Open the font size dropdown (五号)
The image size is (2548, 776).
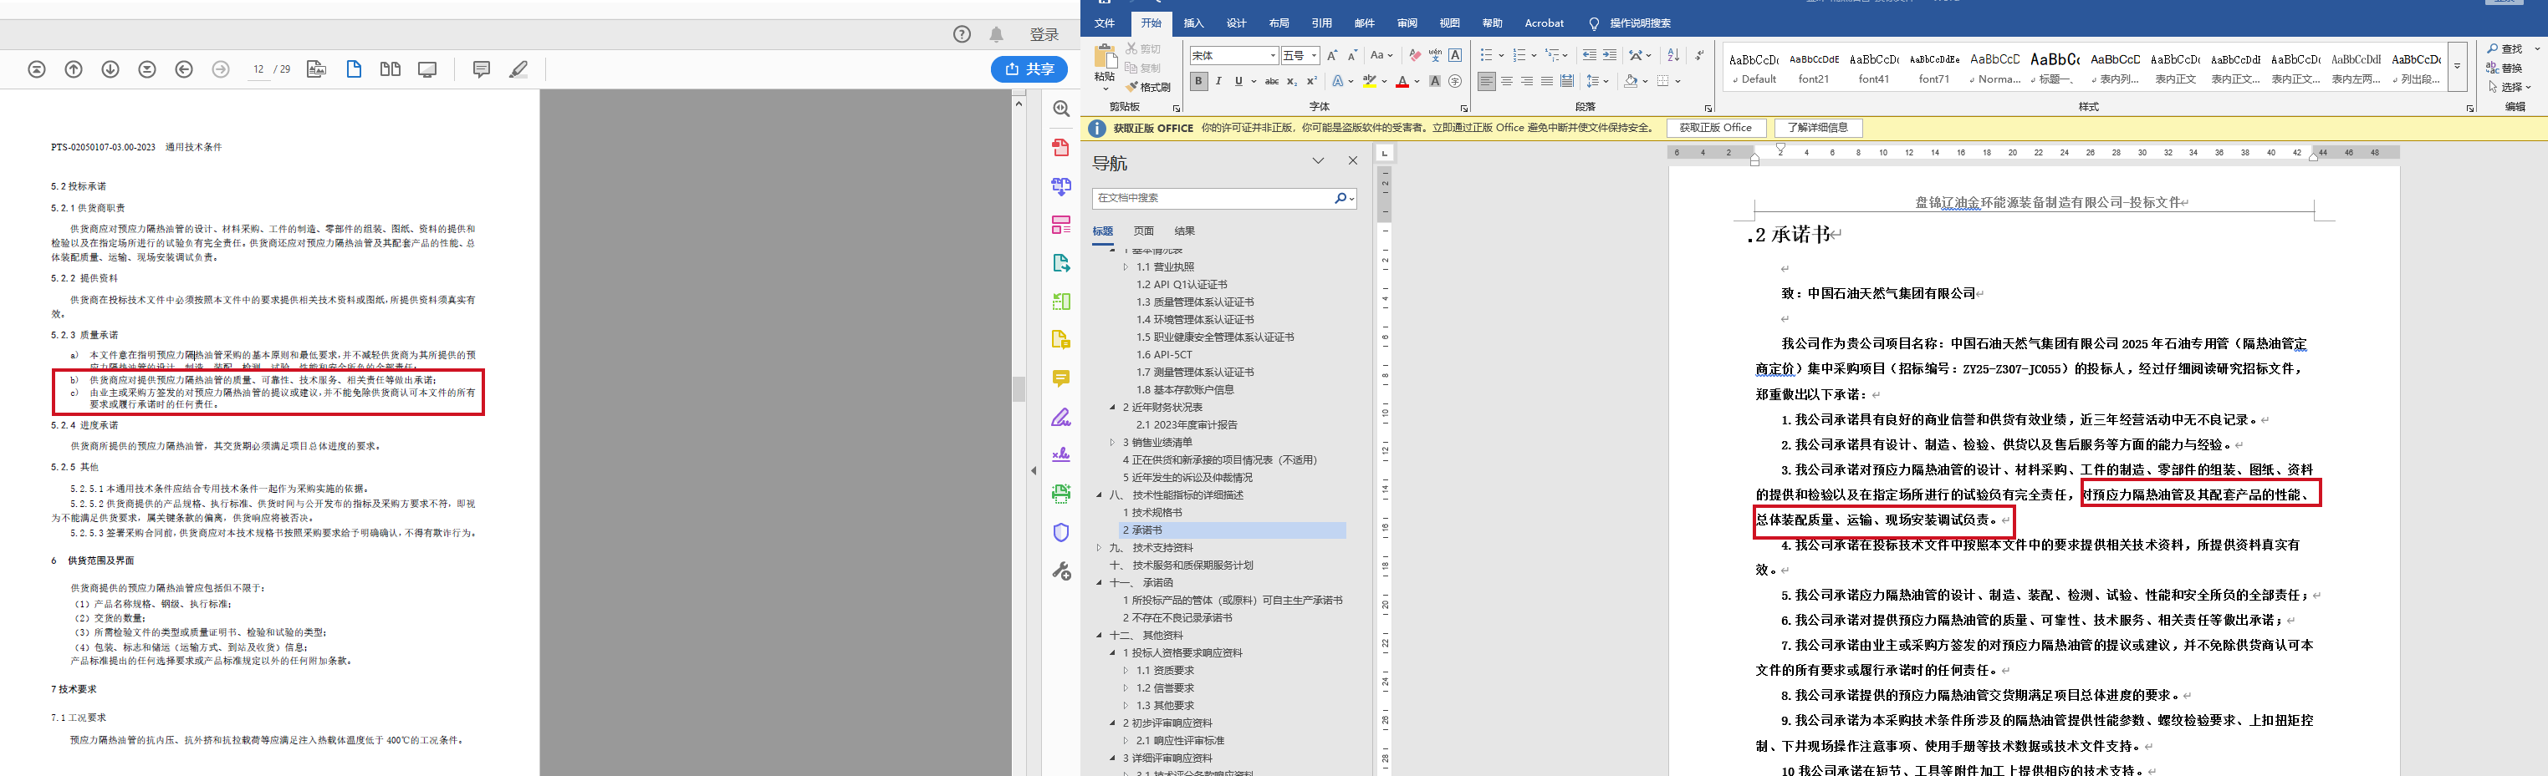(x=1314, y=55)
